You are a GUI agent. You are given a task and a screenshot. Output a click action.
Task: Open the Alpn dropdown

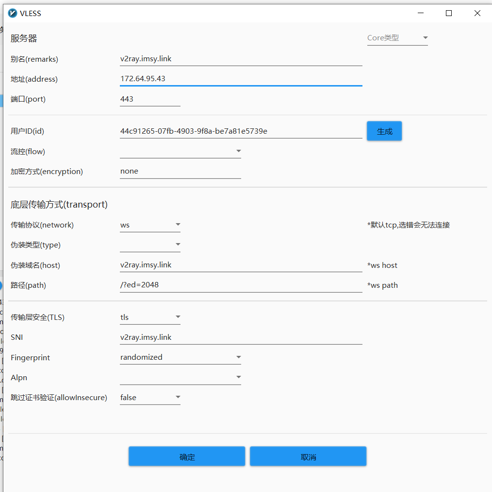pyautogui.click(x=180, y=378)
